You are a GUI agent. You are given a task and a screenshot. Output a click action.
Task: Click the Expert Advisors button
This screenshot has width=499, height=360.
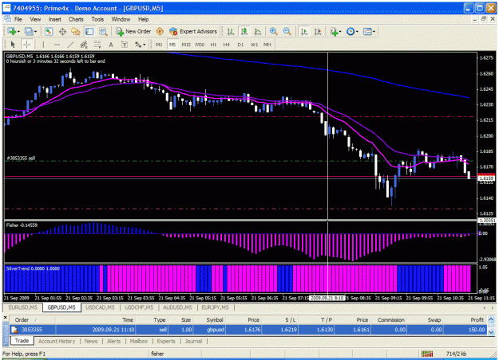[x=193, y=31]
